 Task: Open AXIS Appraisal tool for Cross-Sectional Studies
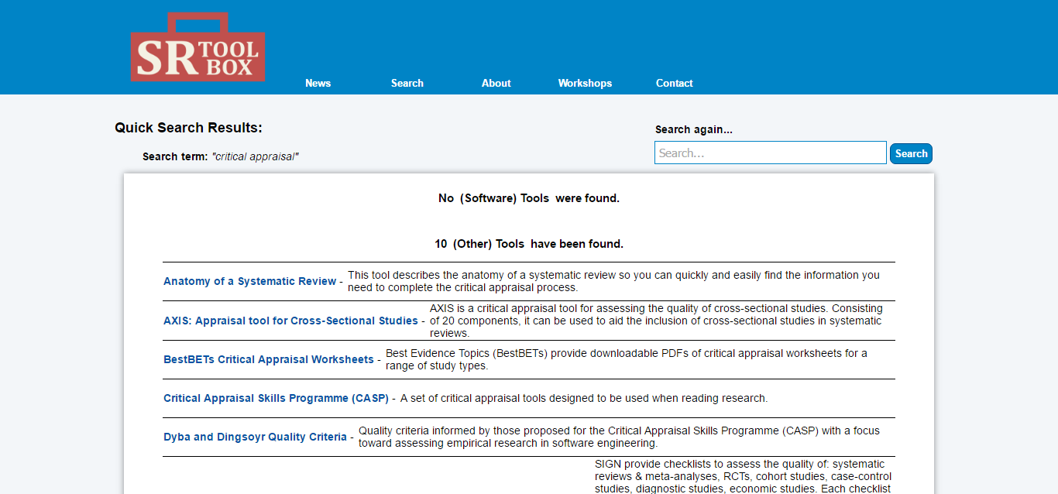290,321
